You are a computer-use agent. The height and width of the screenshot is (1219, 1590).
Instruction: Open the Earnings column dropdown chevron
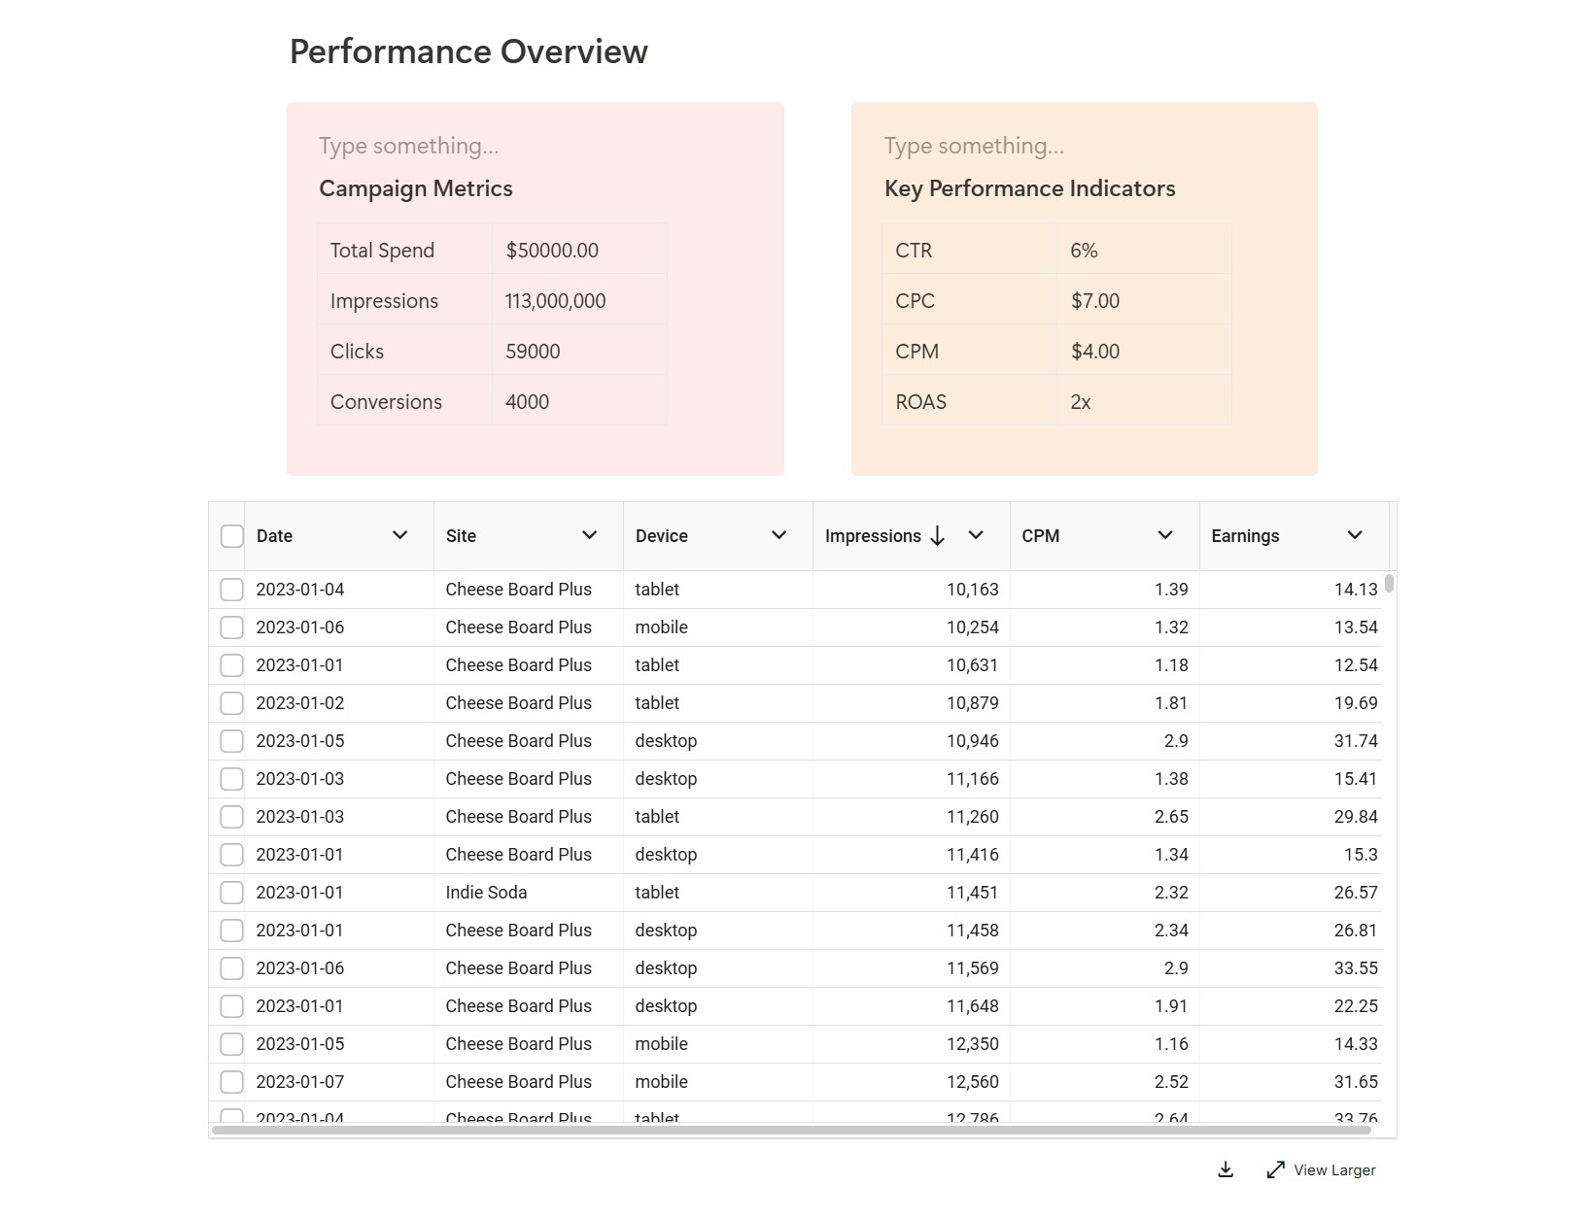[1355, 535]
